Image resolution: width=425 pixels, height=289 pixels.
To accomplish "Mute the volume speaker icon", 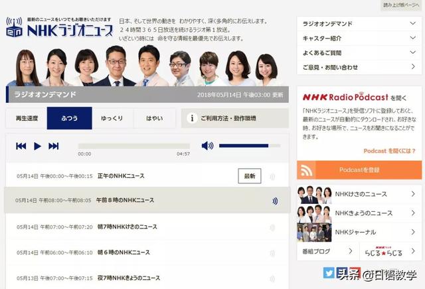I will click(x=207, y=145).
